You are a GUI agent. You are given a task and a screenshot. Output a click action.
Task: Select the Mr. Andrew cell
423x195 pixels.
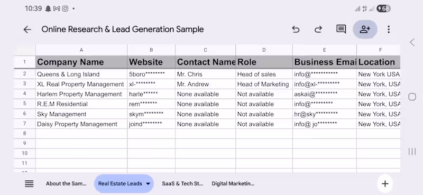(205, 84)
